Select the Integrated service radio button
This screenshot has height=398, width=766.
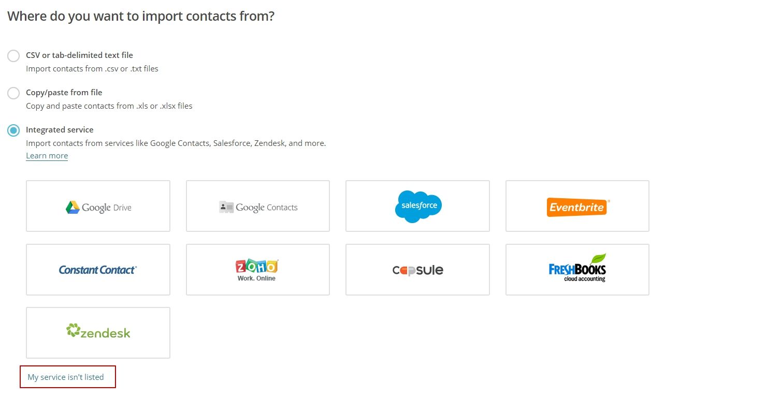pyautogui.click(x=13, y=130)
